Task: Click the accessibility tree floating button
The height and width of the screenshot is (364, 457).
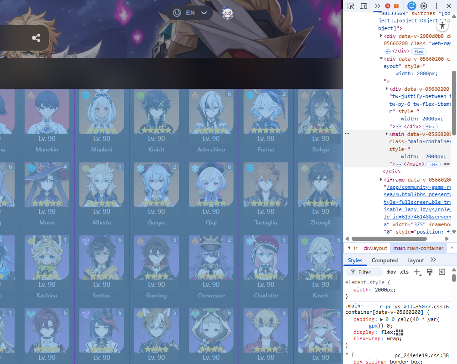Action: [442, 26]
